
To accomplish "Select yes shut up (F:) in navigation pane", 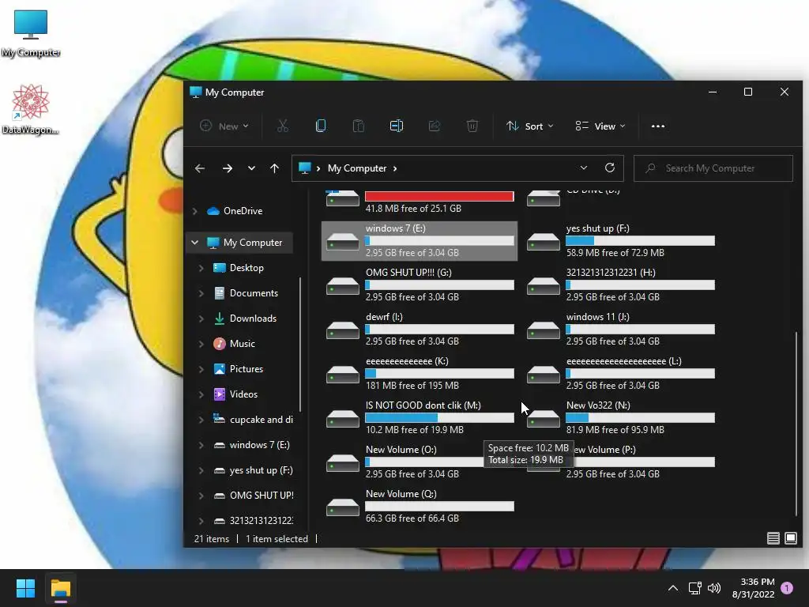I will click(x=261, y=470).
